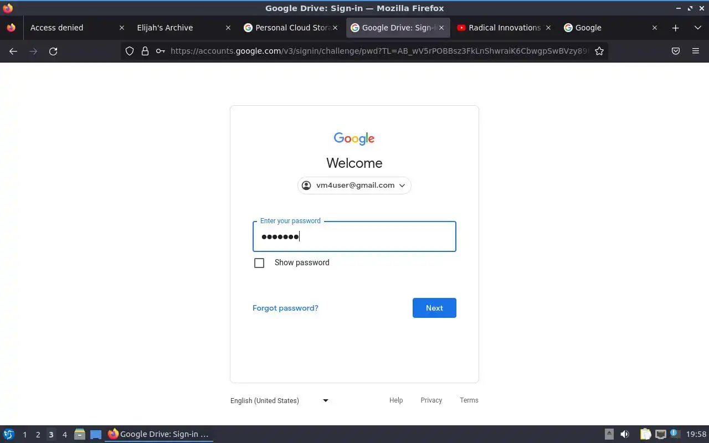Open the taskbar application launcher menu
The height and width of the screenshot is (443, 709).
9,435
